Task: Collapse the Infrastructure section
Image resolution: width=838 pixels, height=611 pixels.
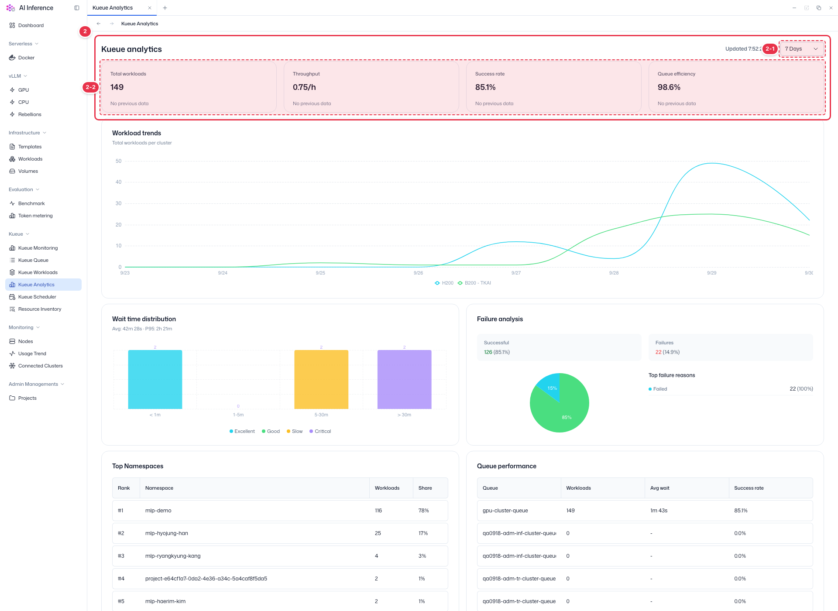Action: pyautogui.click(x=27, y=133)
